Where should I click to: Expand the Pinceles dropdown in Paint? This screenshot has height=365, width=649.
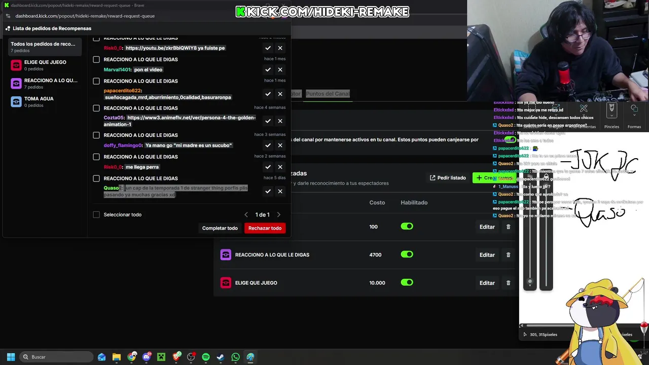pyautogui.click(x=611, y=117)
